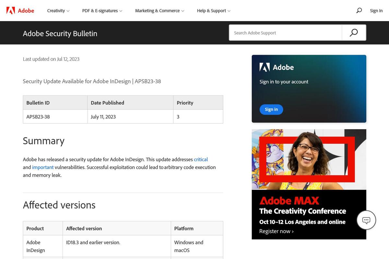Click the blue Sign in button

tap(271, 109)
